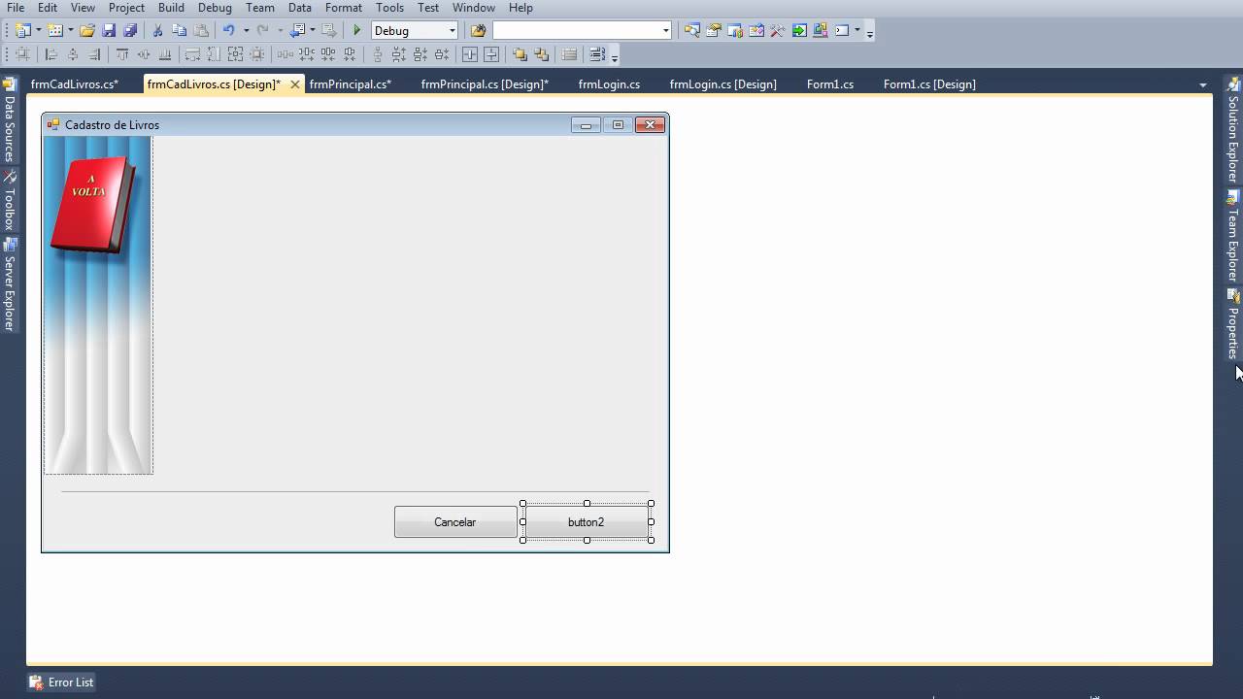Image resolution: width=1243 pixels, height=699 pixels.
Task: Click the Save All icon
Action: 130,30
